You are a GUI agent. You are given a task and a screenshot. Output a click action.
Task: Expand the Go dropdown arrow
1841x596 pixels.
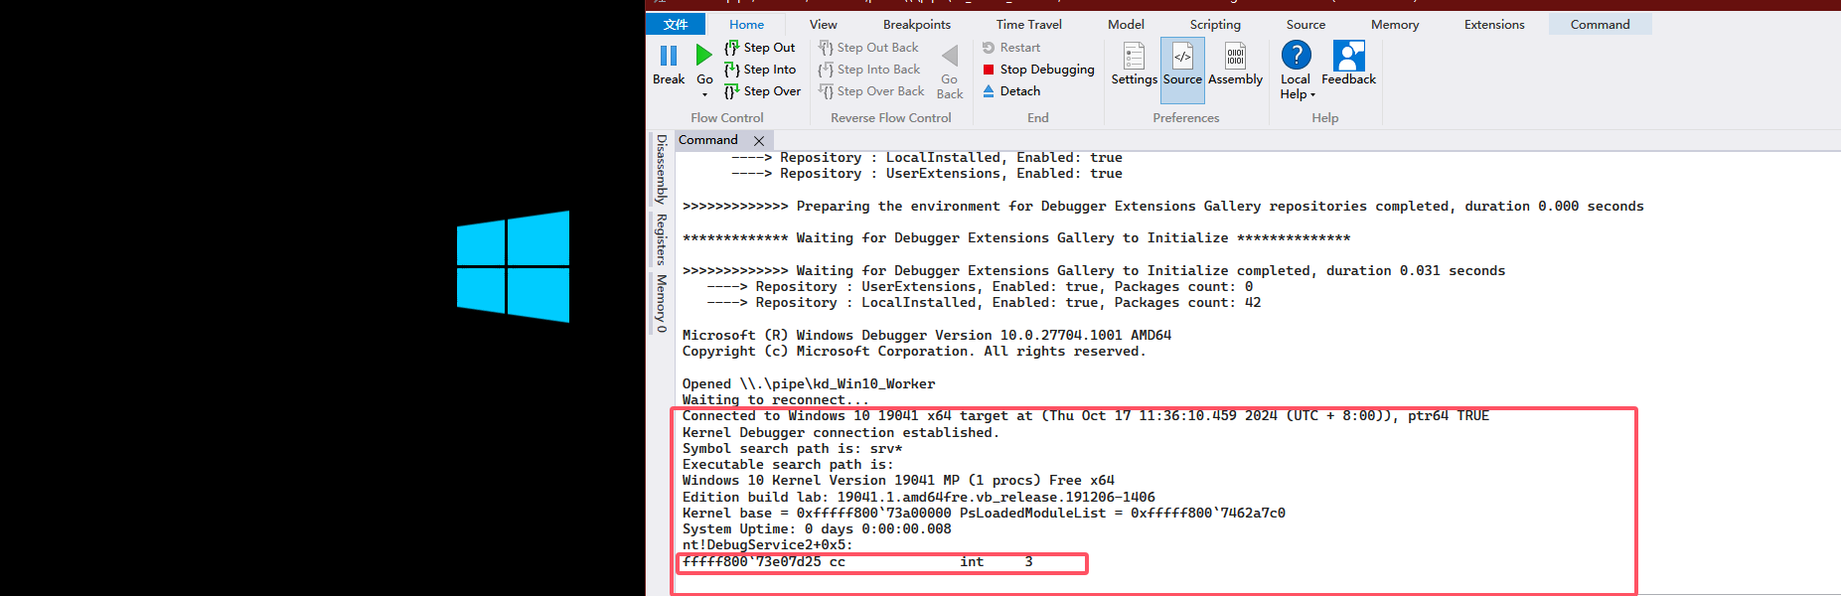pos(704,95)
